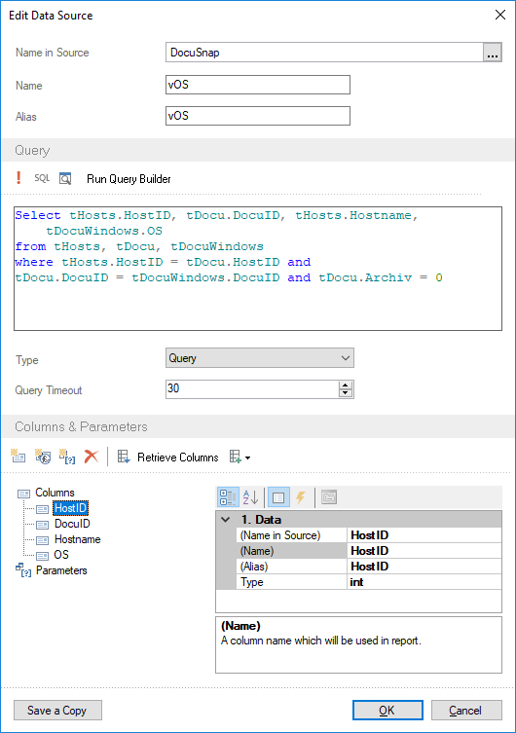Increase the Query Timeout value
The image size is (516, 733).
(x=346, y=385)
